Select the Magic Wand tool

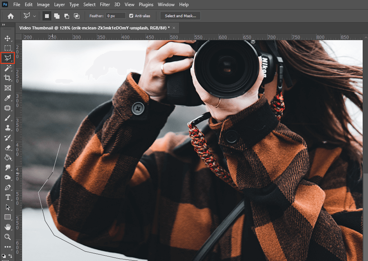pos(8,68)
